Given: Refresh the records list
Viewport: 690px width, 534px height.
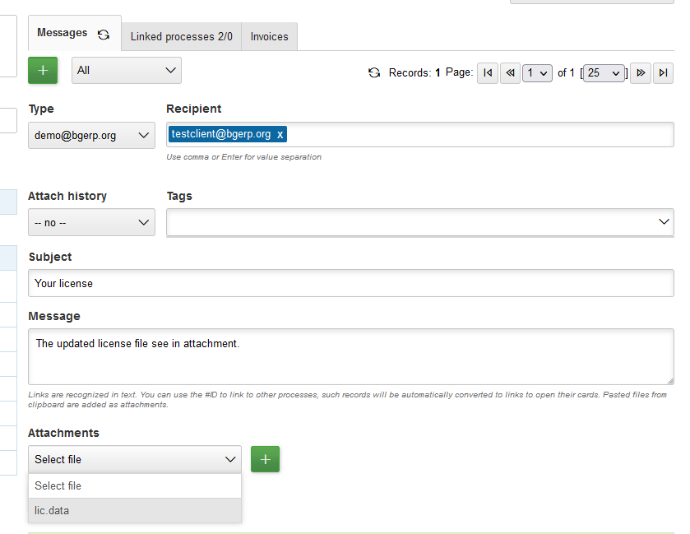Looking at the screenshot, I should point(374,72).
